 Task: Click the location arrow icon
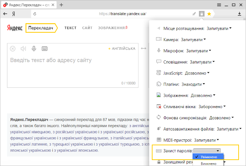(158, 28)
